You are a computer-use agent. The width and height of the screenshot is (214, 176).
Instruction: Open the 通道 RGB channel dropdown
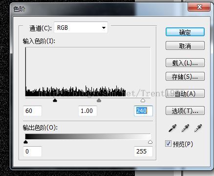pos(81,27)
